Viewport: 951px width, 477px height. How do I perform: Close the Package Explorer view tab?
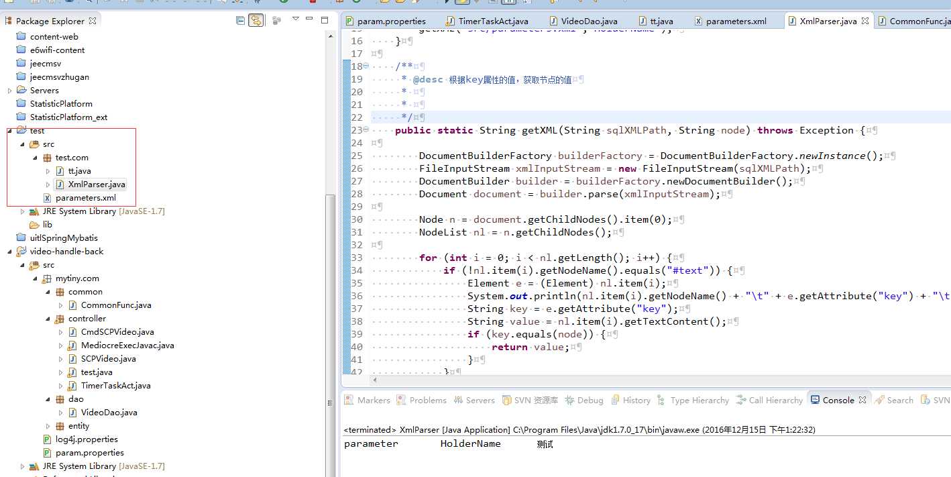click(93, 21)
